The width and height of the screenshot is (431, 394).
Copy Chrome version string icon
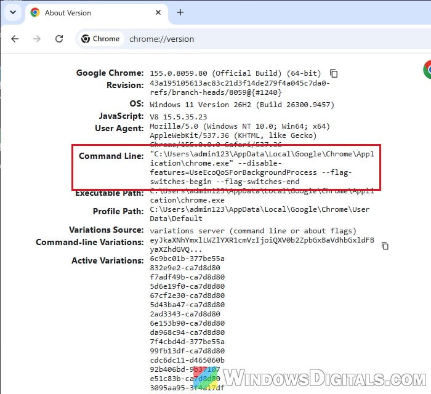[x=334, y=73]
